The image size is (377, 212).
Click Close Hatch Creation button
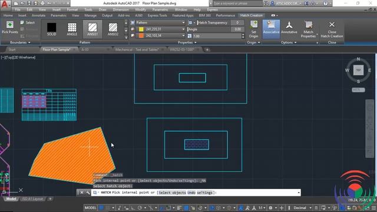pos(332,29)
